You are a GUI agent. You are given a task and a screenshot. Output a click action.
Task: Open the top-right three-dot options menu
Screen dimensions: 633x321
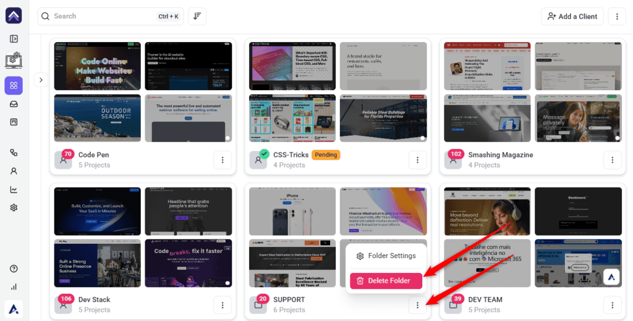click(x=617, y=17)
